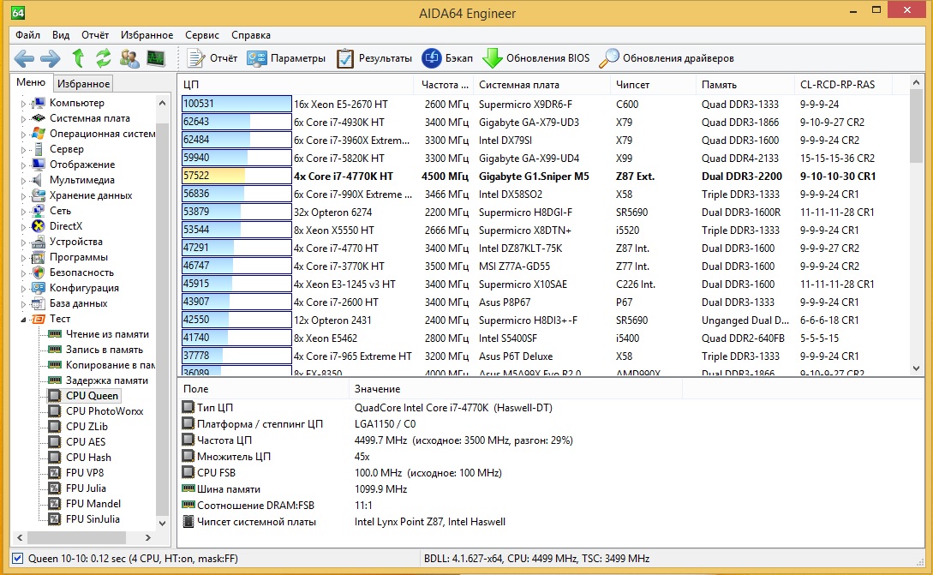The image size is (933, 575).
Task: Sort by the Чипсет column header
Action: point(654,85)
